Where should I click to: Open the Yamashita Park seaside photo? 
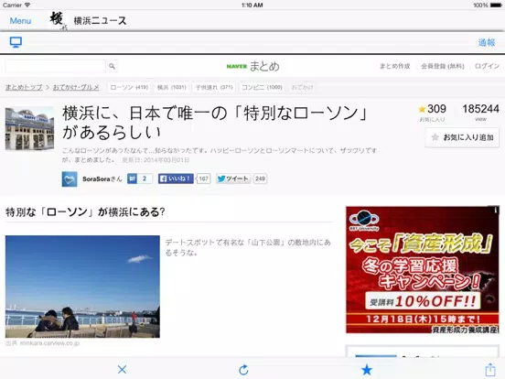[x=82, y=287]
